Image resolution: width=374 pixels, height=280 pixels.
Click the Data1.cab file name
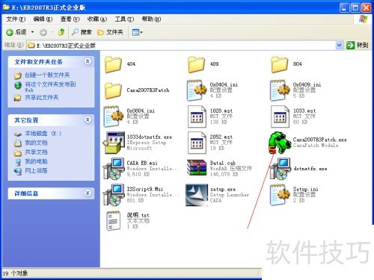coord(223,163)
